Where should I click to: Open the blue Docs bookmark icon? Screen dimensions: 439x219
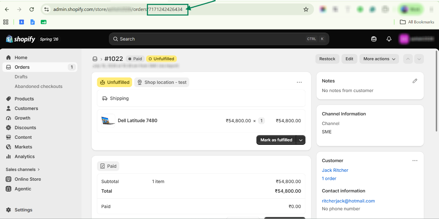click(x=32, y=22)
